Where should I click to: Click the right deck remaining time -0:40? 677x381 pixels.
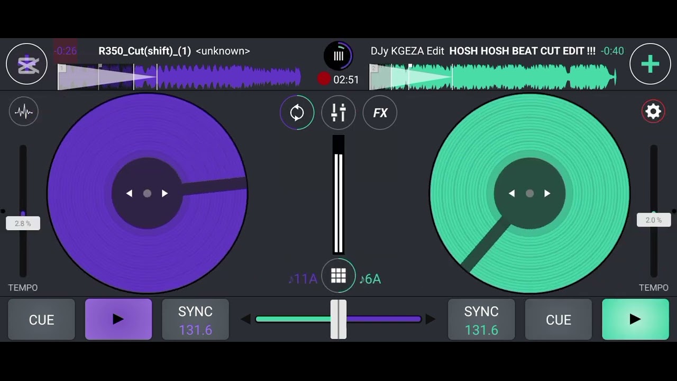pyautogui.click(x=612, y=51)
